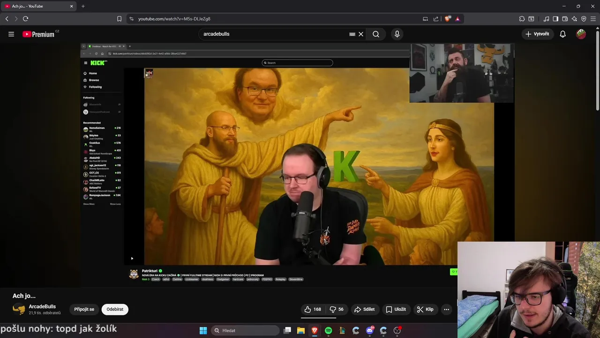Click the youtube.com address bar URL
The image size is (600, 338).
[x=174, y=19]
